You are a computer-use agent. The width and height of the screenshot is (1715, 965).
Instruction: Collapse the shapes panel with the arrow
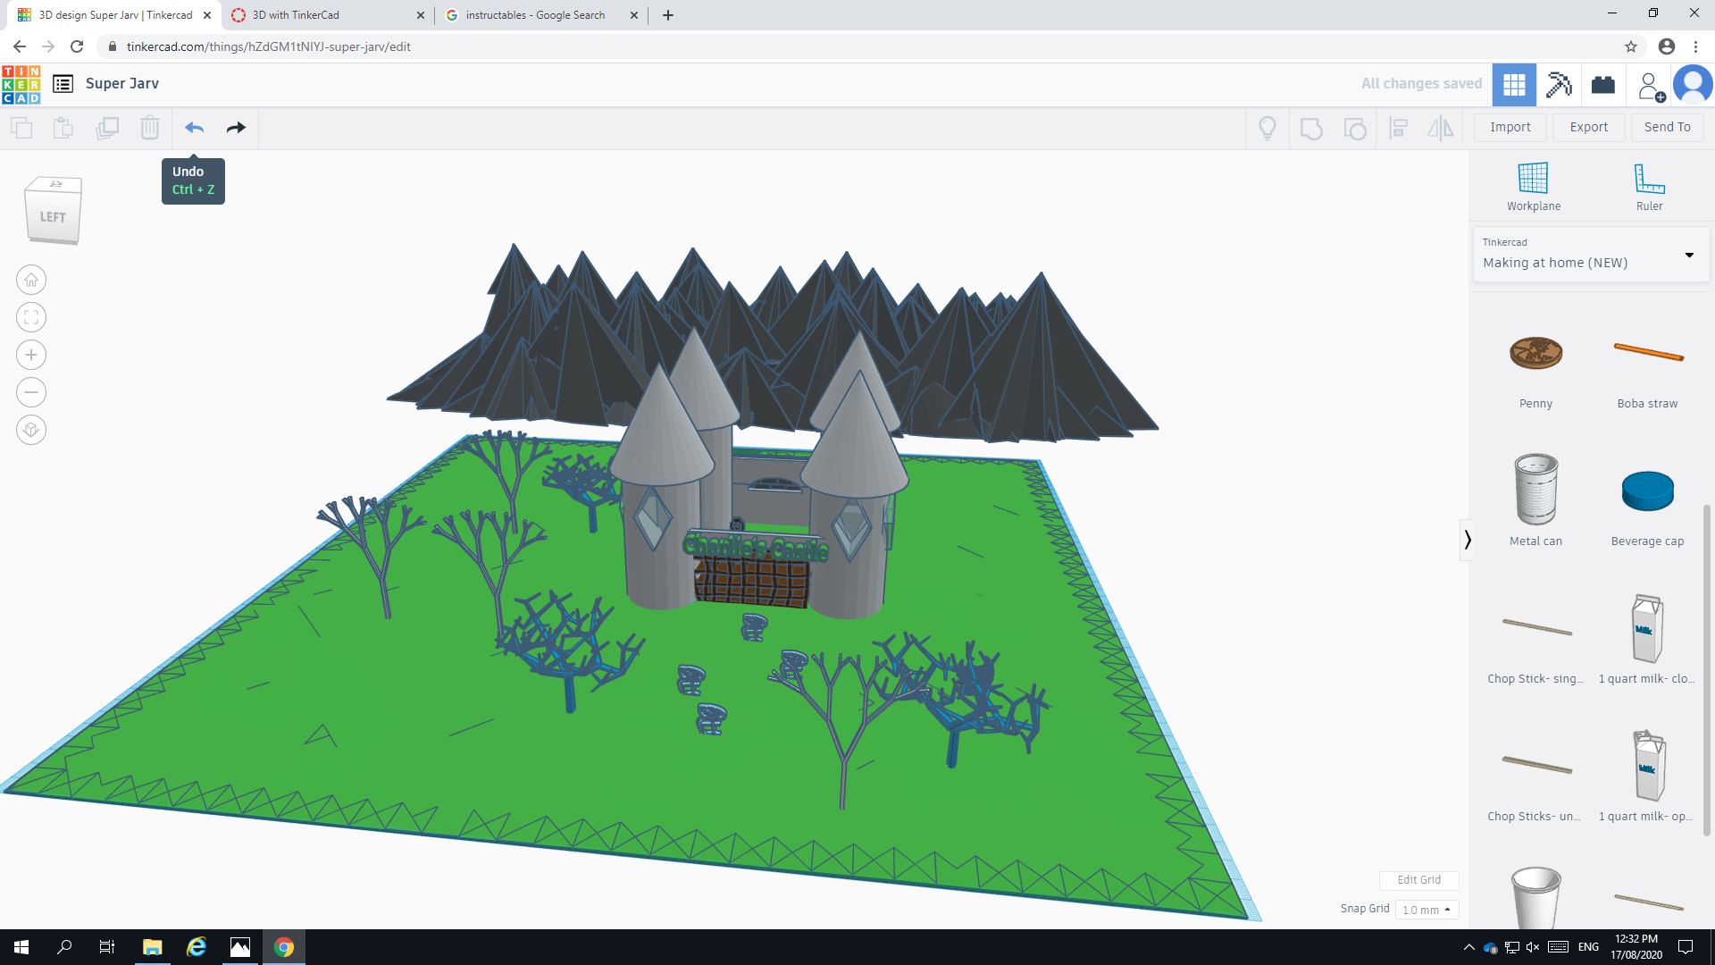click(x=1467, y=540)
